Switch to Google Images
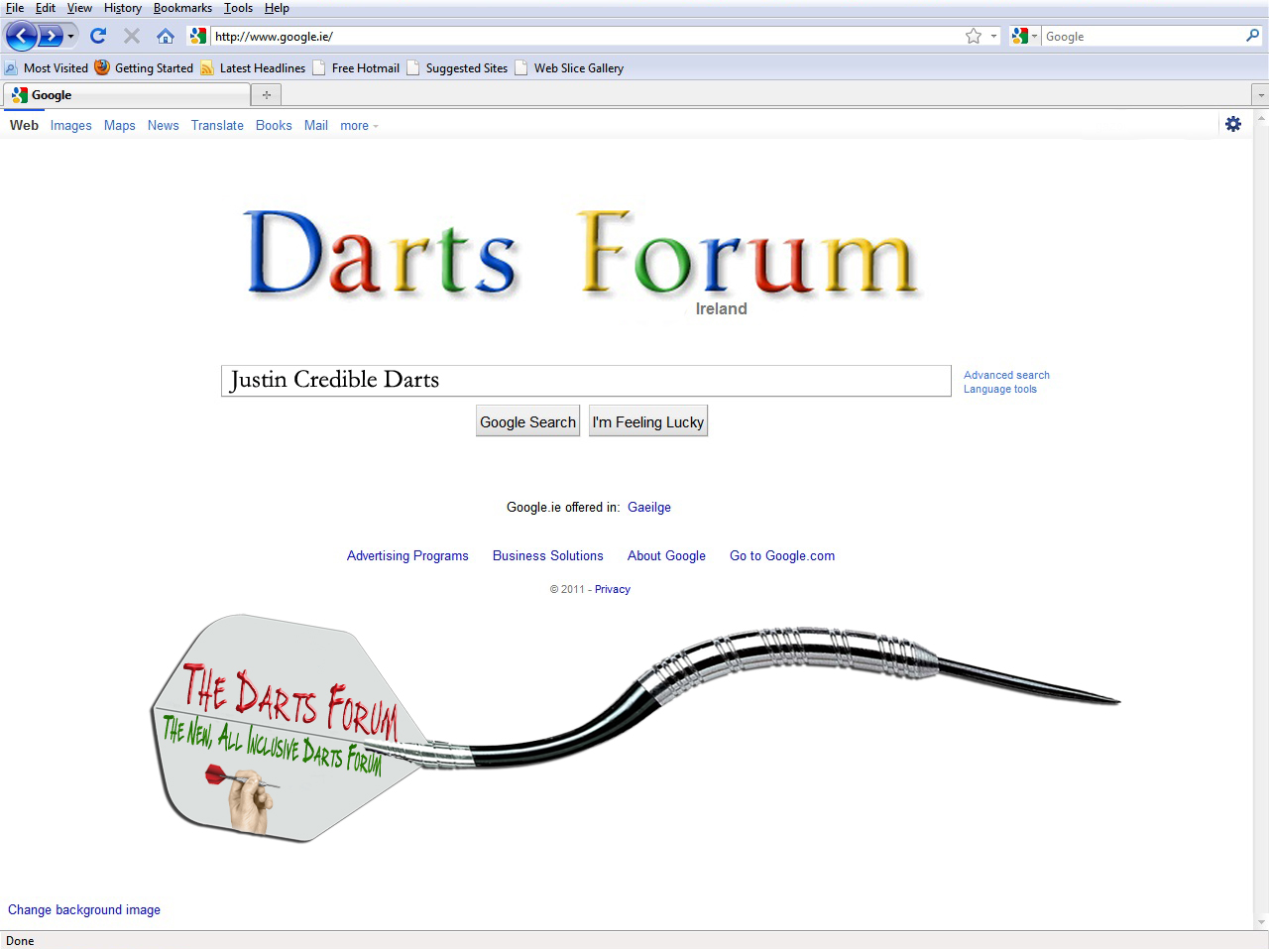This screenshot has height=949, width=1269. (x=70, y=126)
